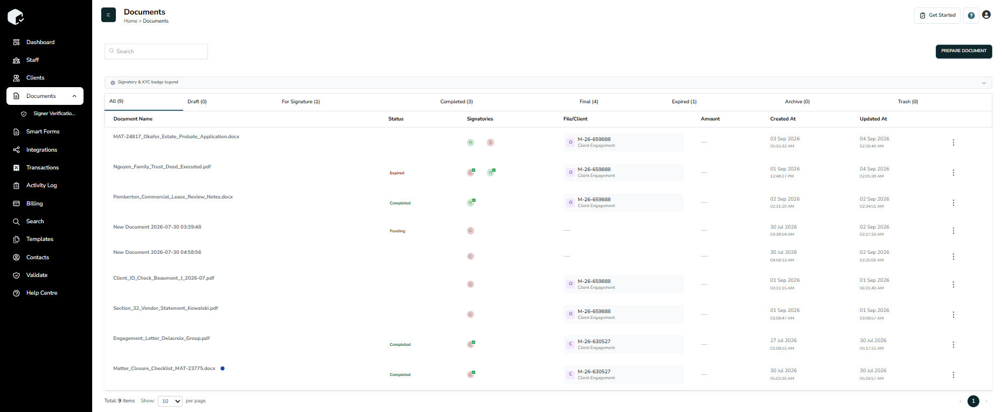The image size is (1002, 412).
Task: Open the Validate shield icon
Action: coord(16,275)
